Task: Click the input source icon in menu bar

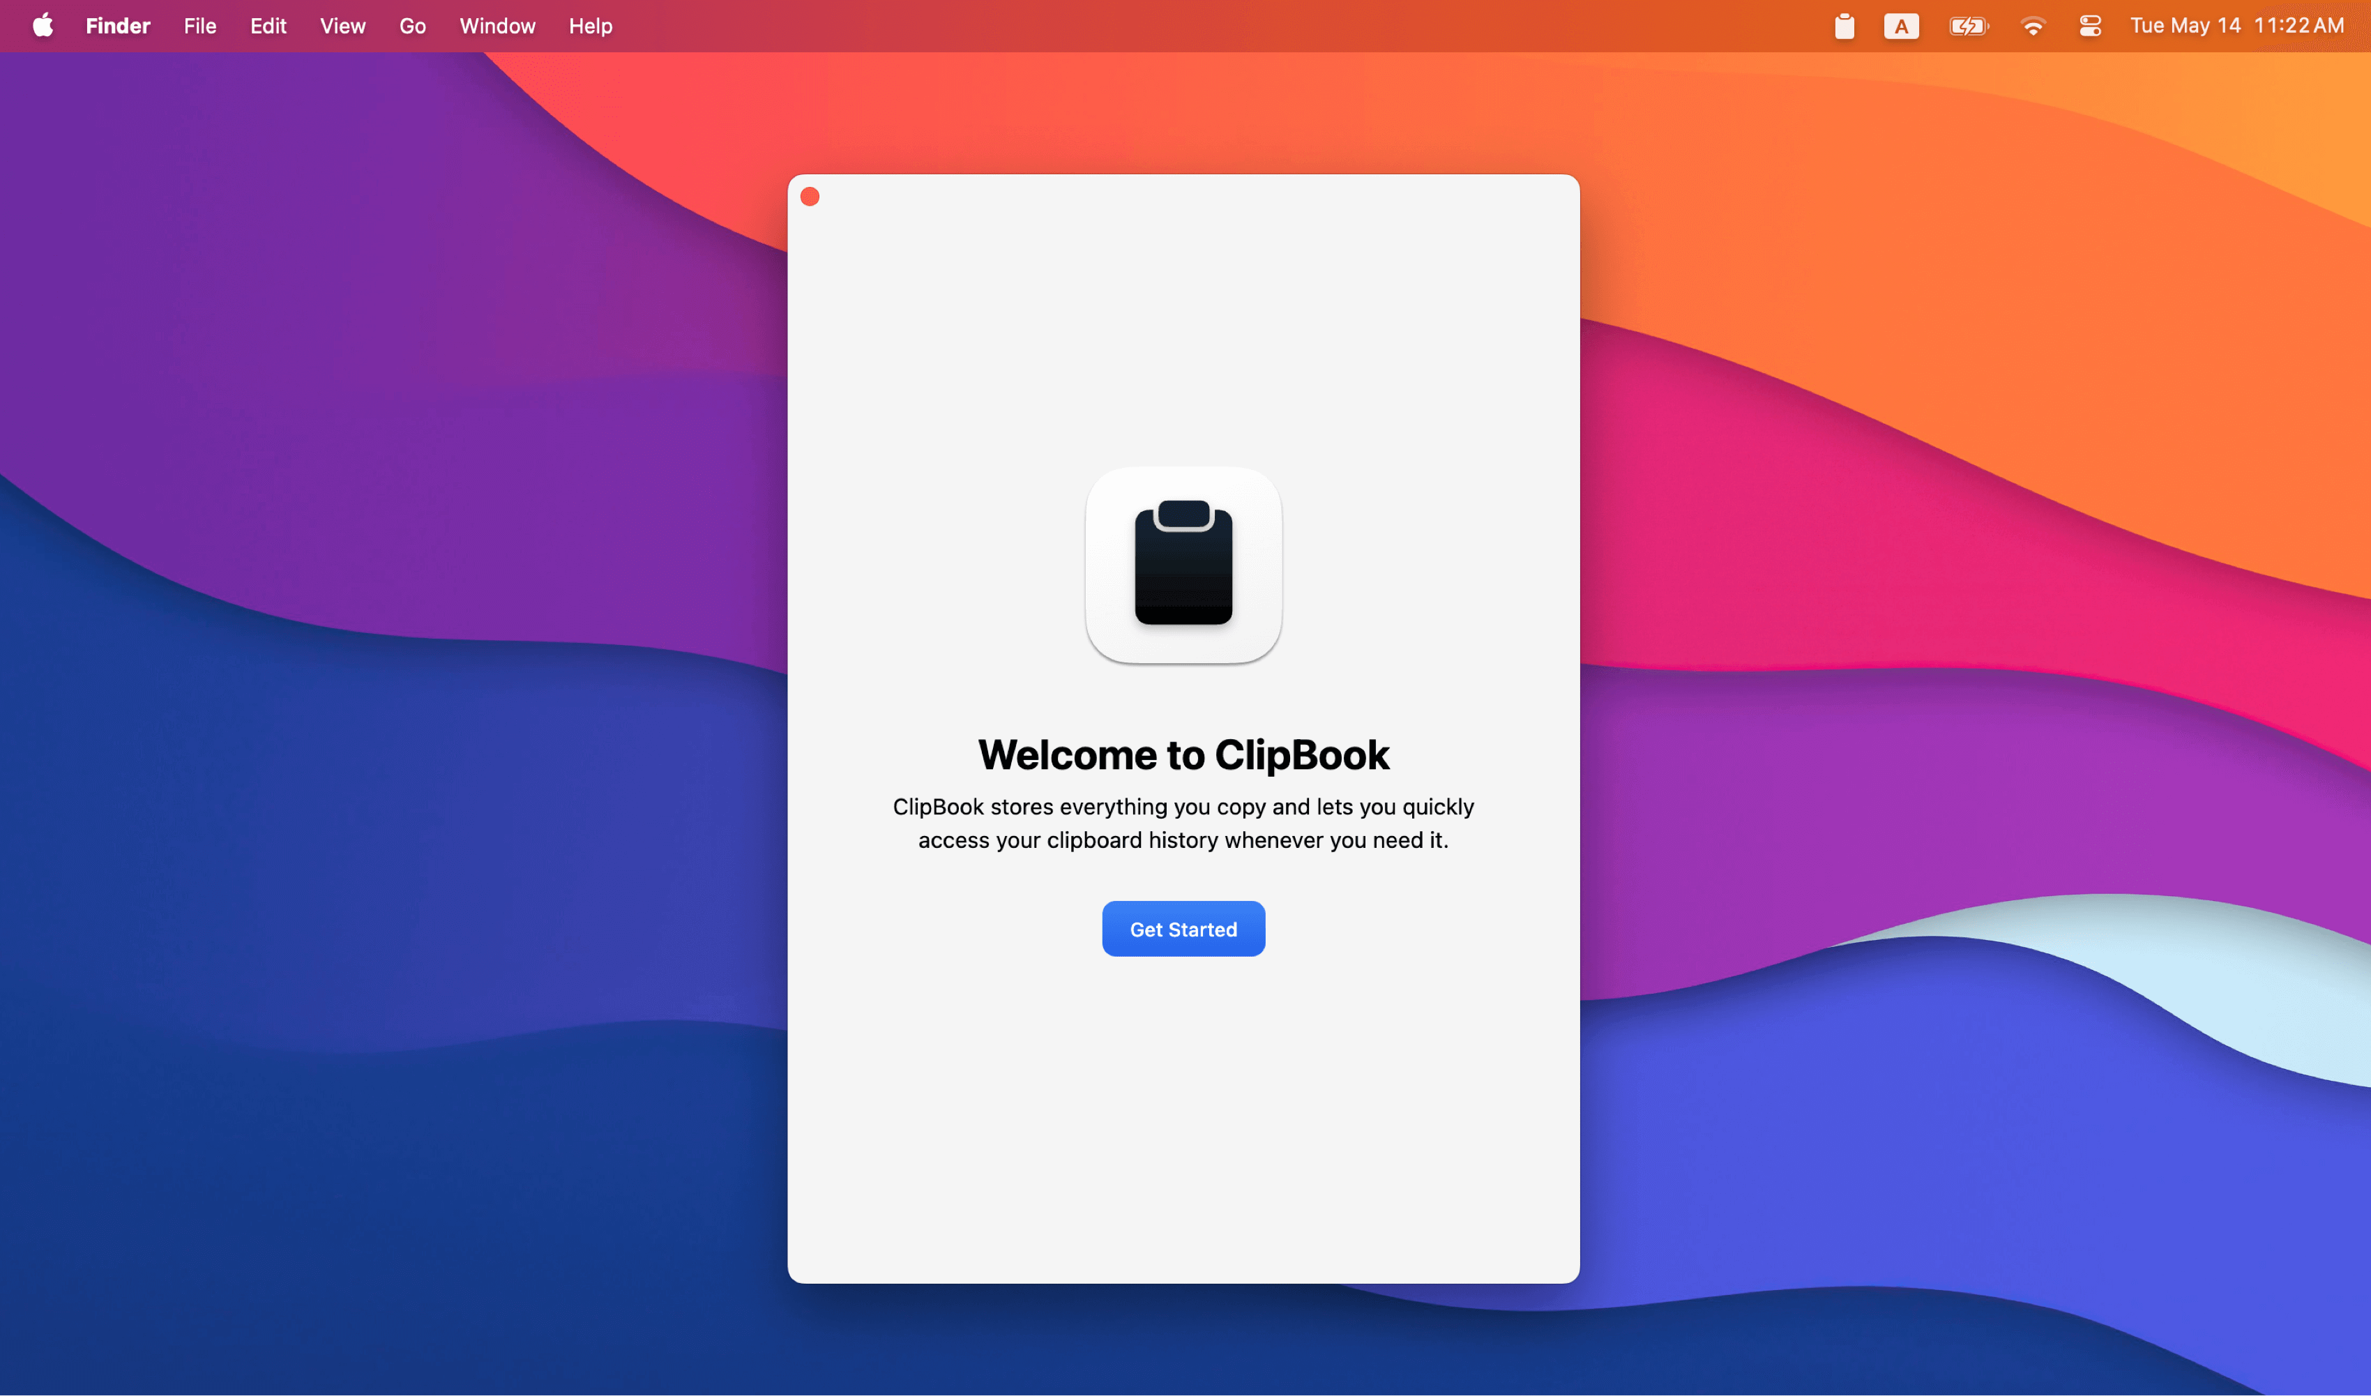Action: tap(1902, 25)
